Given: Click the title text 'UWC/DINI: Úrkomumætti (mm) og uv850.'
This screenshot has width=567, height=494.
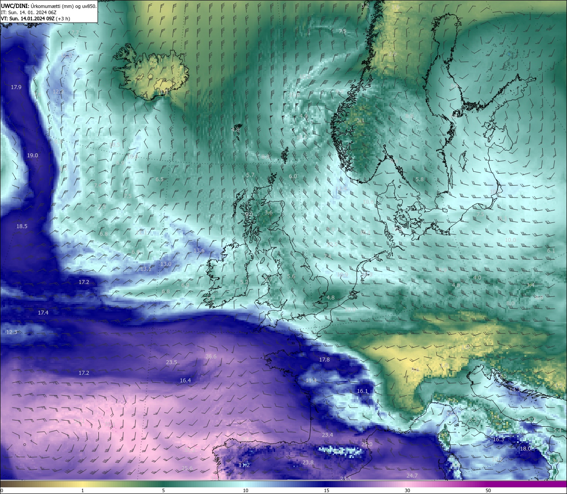Looking at the screenshot, I should click(x=49, y=6).
